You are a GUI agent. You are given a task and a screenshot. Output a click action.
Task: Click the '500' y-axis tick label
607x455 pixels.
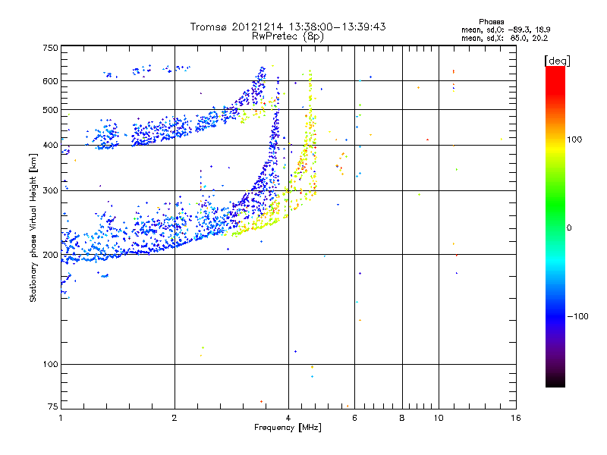(51, 110)
